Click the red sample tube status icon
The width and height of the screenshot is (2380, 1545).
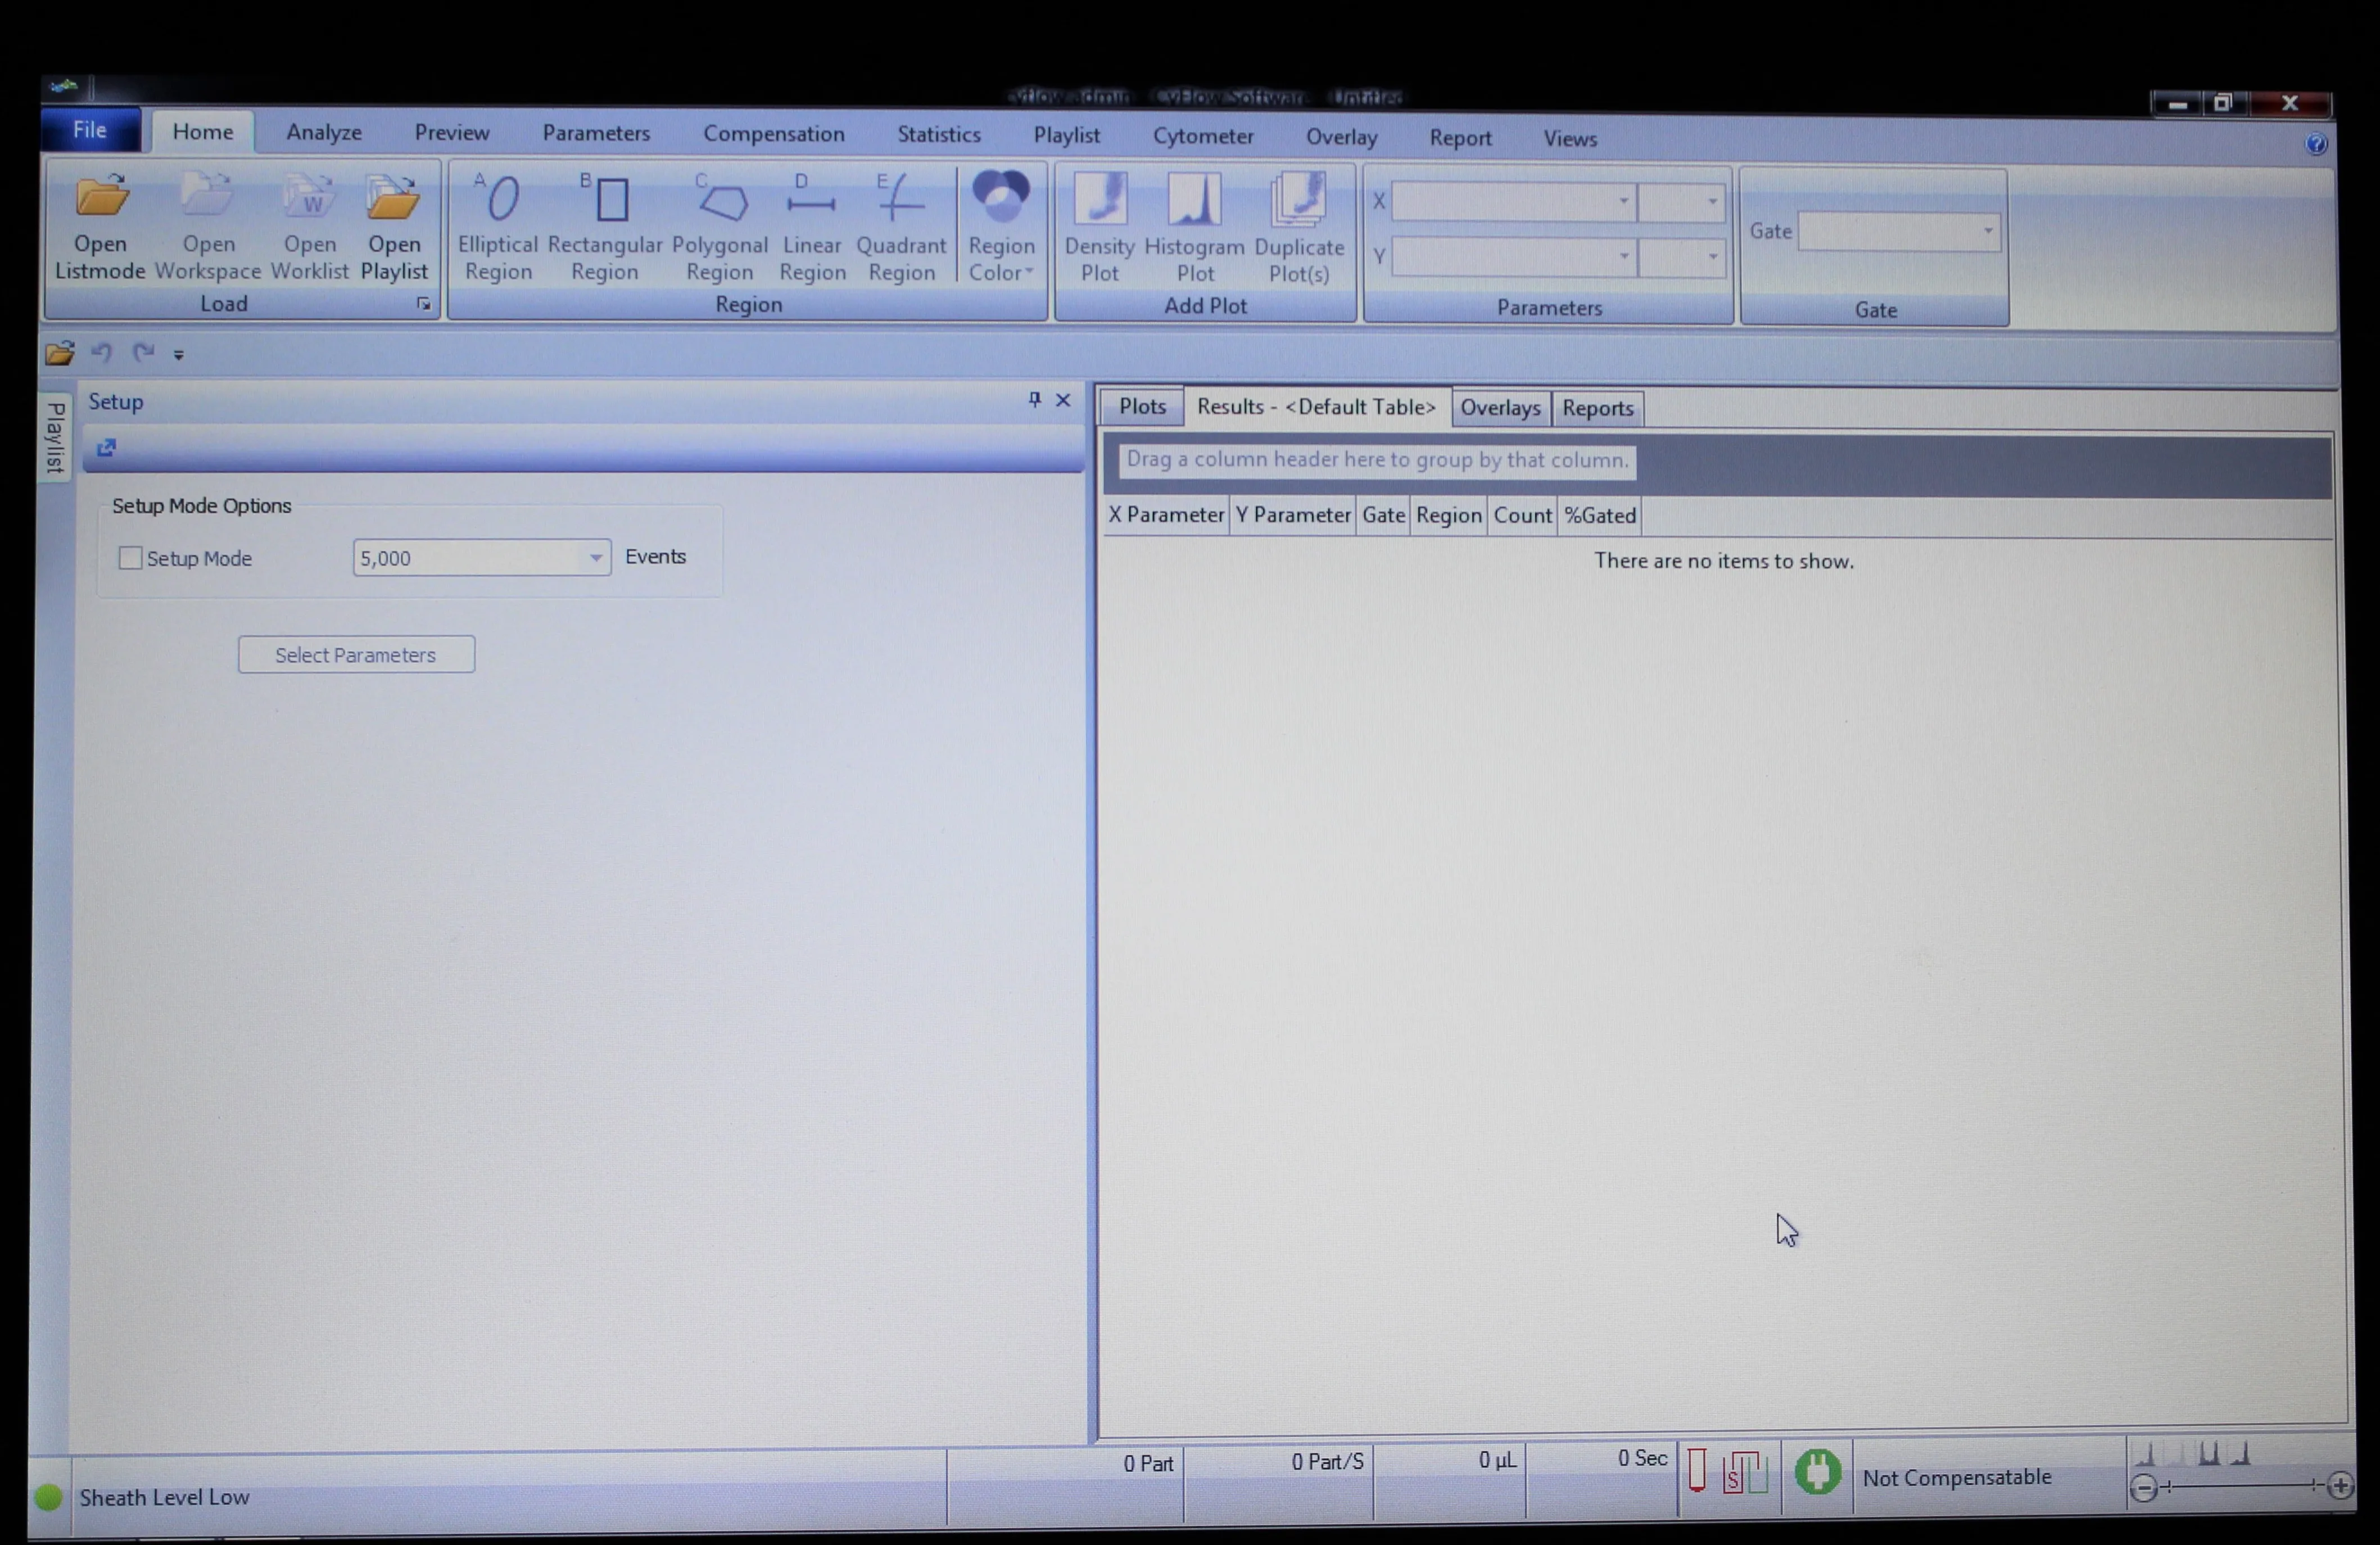tap(1696, 1470)
